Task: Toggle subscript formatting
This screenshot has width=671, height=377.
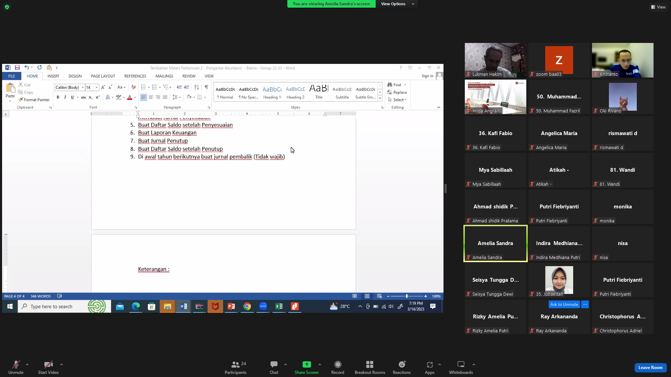Action: (x=91, y=97)
